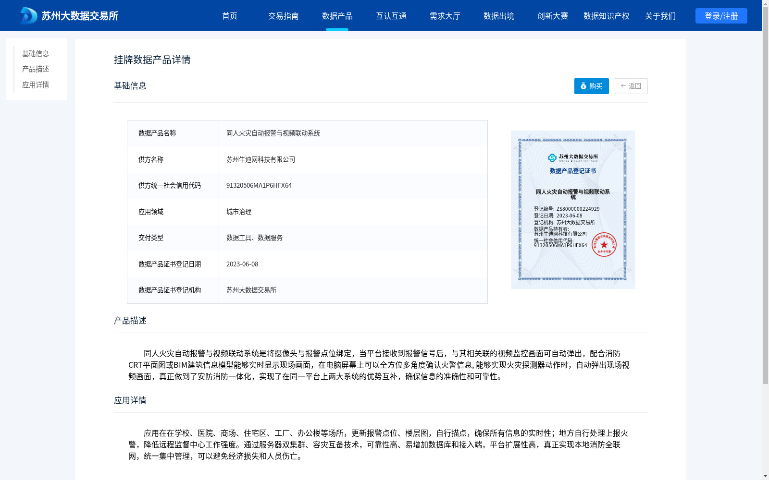Click the 挂牌数据产品详情 page heading
Screen dimensions: 769x480
click(152, 60)
